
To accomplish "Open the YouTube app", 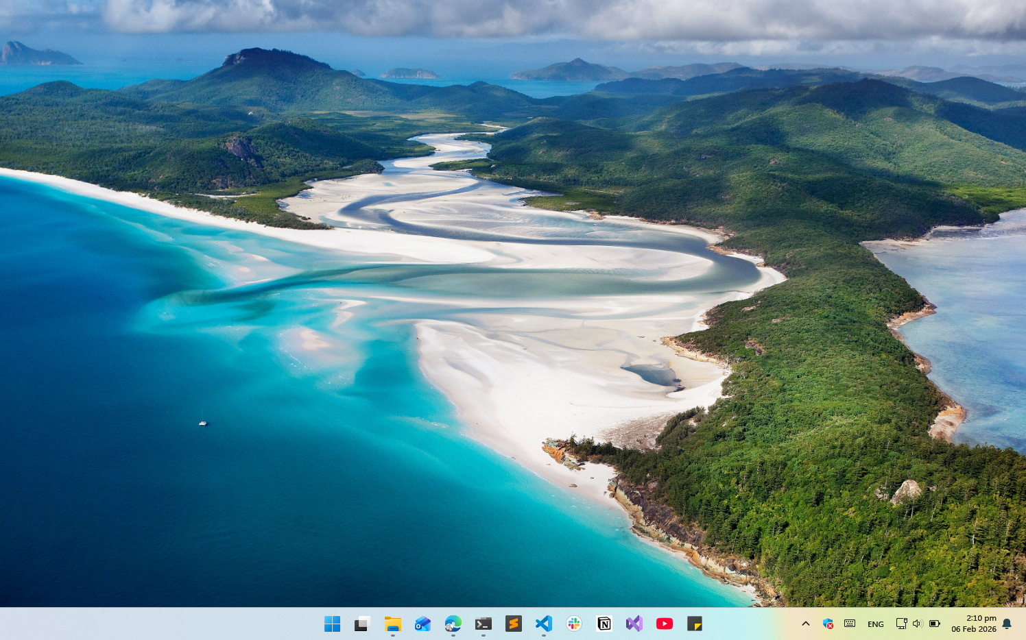I will tap(665, 624).
